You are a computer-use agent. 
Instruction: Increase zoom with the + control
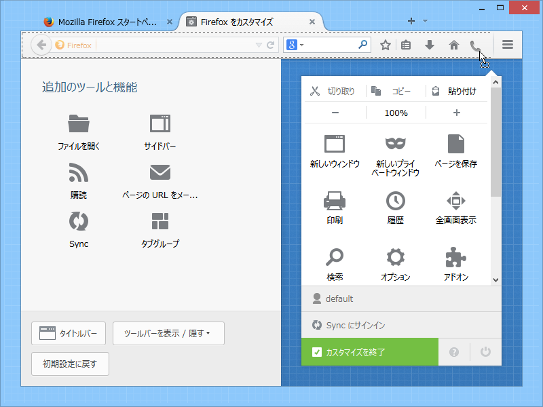click(456, 113)
